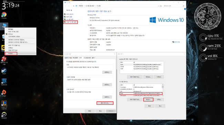224x125 pixels.
Task: Select the Path row in system variables
Action: [141, 93]
